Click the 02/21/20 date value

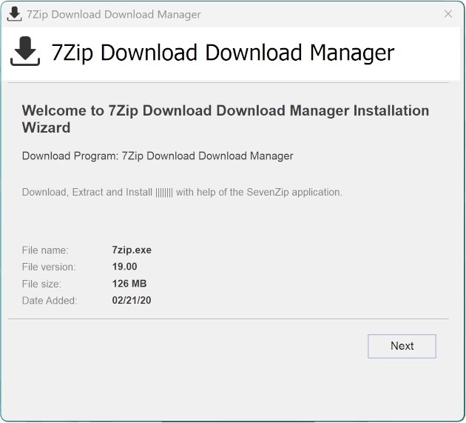[132, 300]
